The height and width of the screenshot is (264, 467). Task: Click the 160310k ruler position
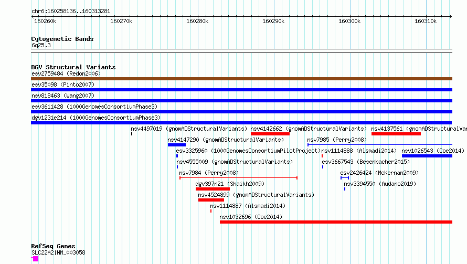(426, 21)
